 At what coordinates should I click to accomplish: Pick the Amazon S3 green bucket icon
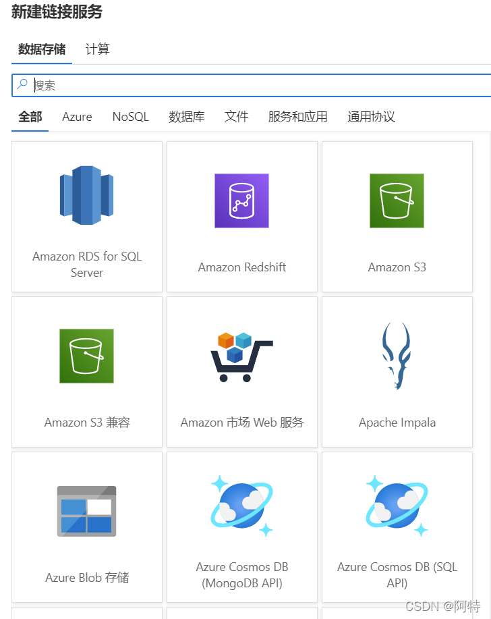[397, 200]
